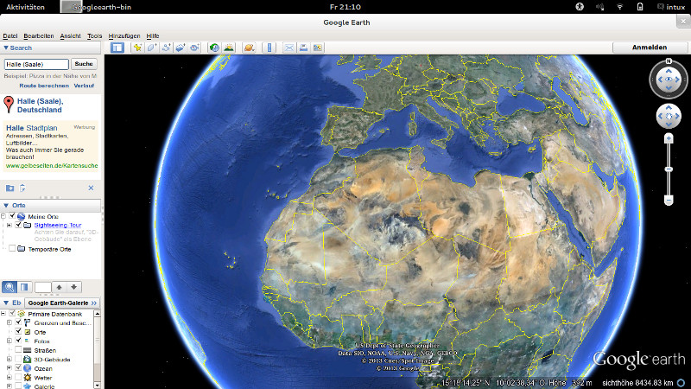Zoom out with the minus button
This screenshot has height=389, width=691.
click(x=669, y=201)
